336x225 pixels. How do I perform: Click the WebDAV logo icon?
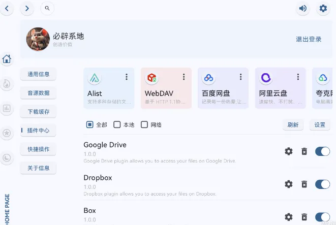pyautogui.click(x=151, y=78)
